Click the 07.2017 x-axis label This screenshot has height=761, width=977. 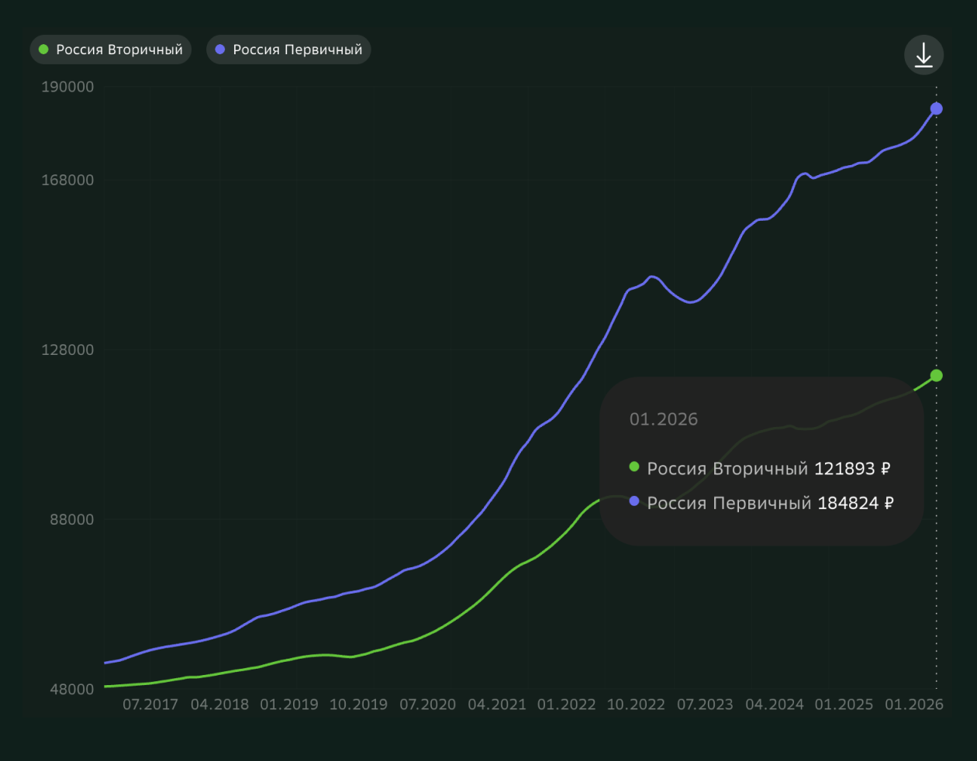pos(150,704)
